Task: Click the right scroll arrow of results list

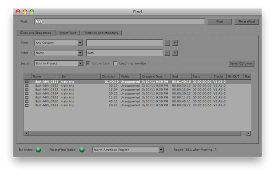Action: [248, 133]
